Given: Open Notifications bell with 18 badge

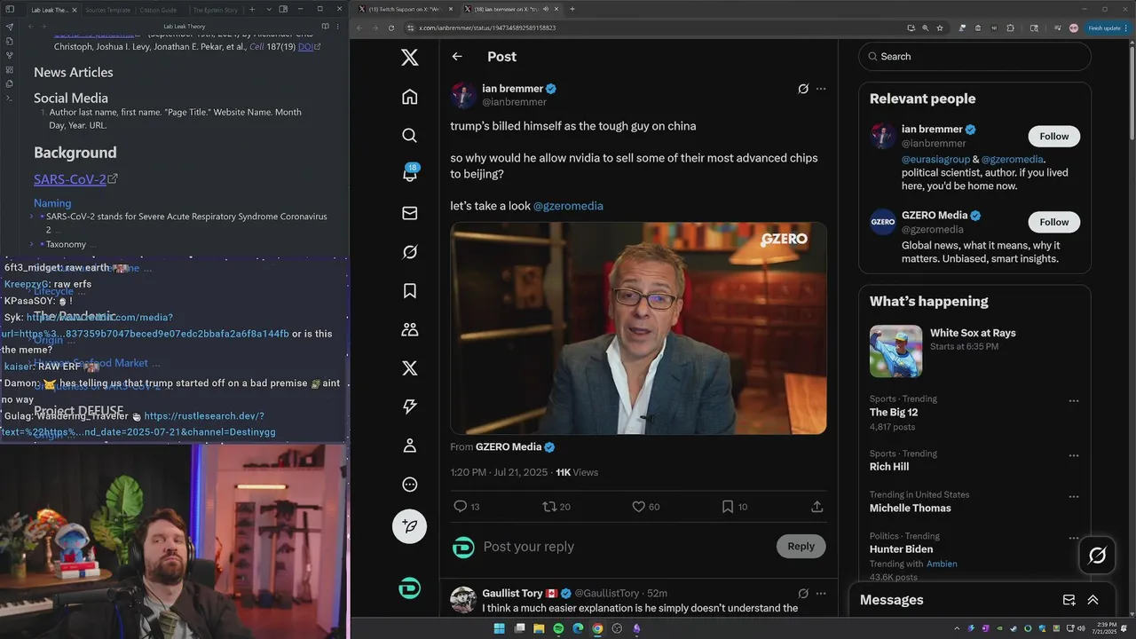Looking at the screenshot, I should pos(410,173).
